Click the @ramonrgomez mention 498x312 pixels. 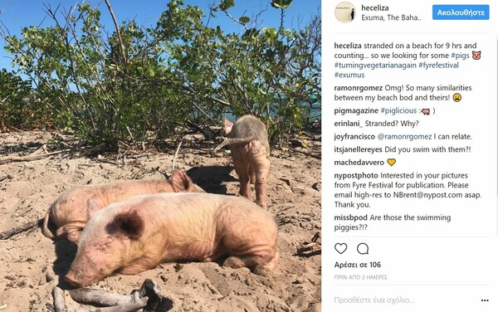(404, 137)
